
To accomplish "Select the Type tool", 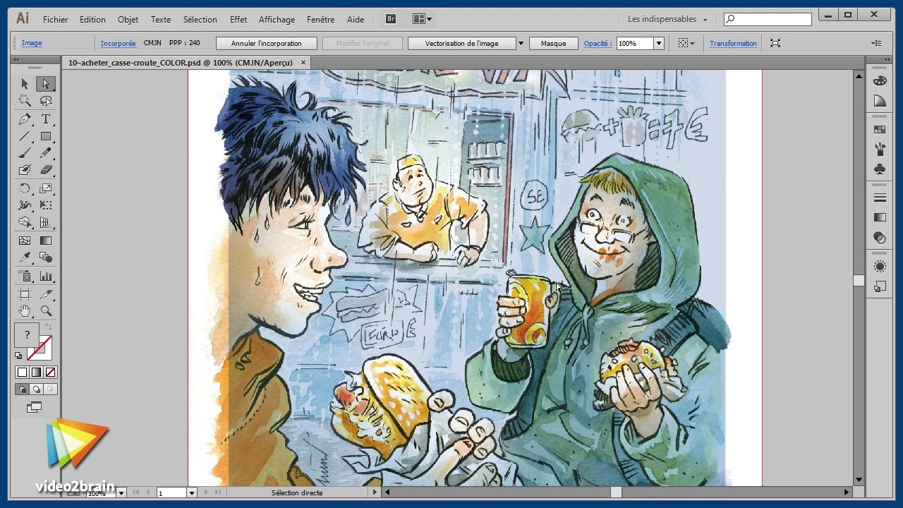I will coord(46,119).
